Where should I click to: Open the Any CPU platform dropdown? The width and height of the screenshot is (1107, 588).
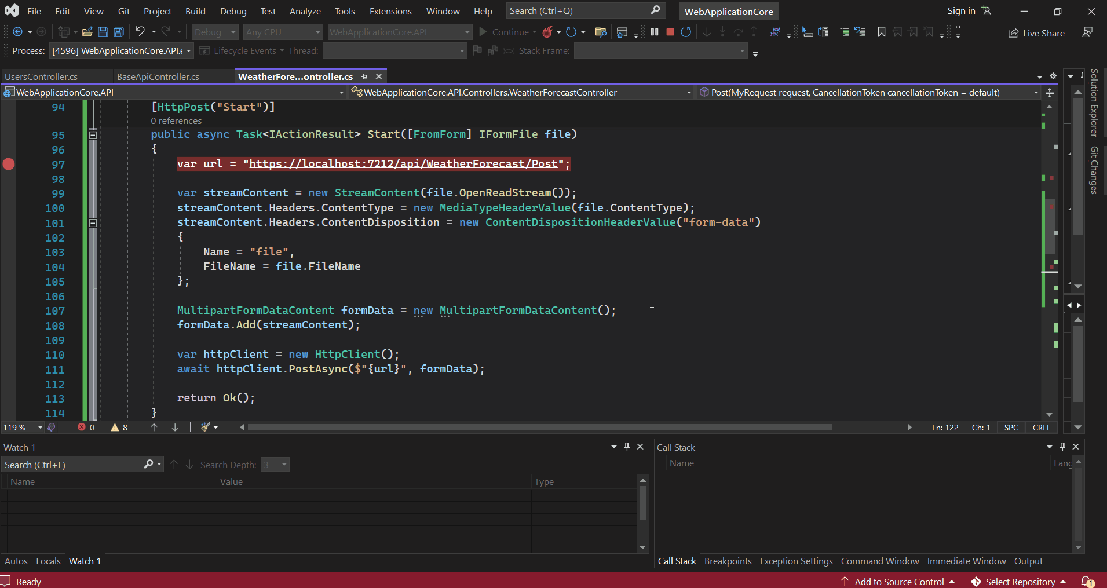click(x=282, y=32)
